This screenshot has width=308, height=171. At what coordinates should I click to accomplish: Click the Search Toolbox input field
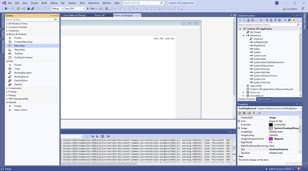(x=30, y=19)
